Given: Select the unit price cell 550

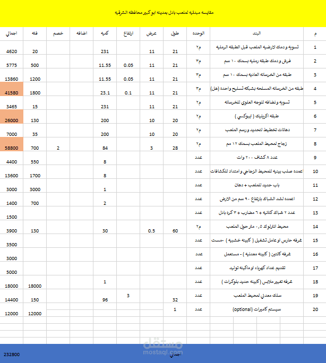Looking at the screenshot, I should 35,158.
